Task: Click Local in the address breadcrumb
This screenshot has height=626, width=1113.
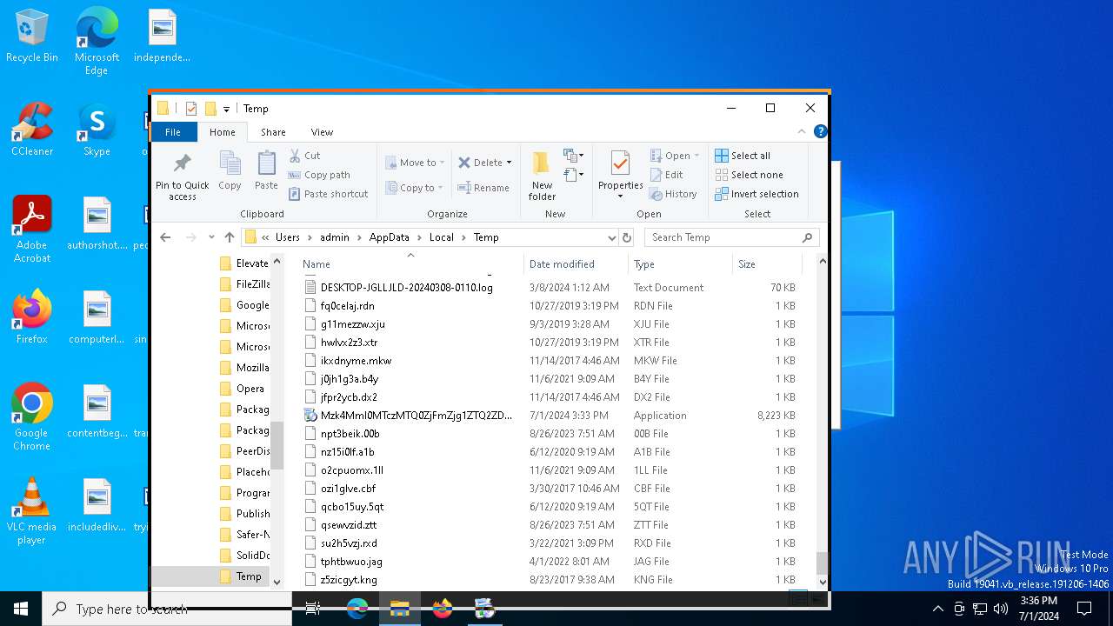Action: coord(442,237)
